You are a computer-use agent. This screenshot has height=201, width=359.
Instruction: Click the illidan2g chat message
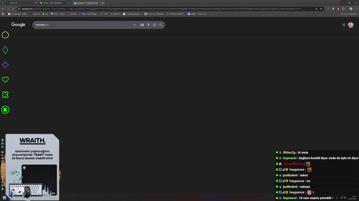pyautogui.click(x=292, y=152)
